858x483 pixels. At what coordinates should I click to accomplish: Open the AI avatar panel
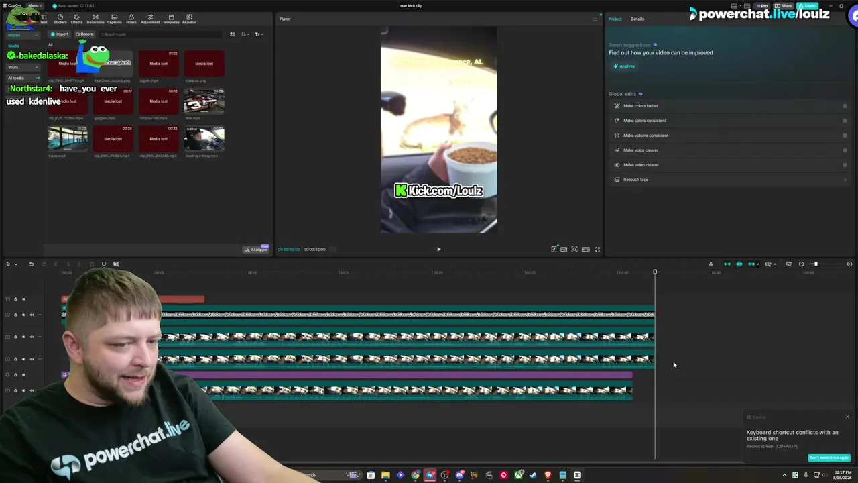(x=189, y=19)
